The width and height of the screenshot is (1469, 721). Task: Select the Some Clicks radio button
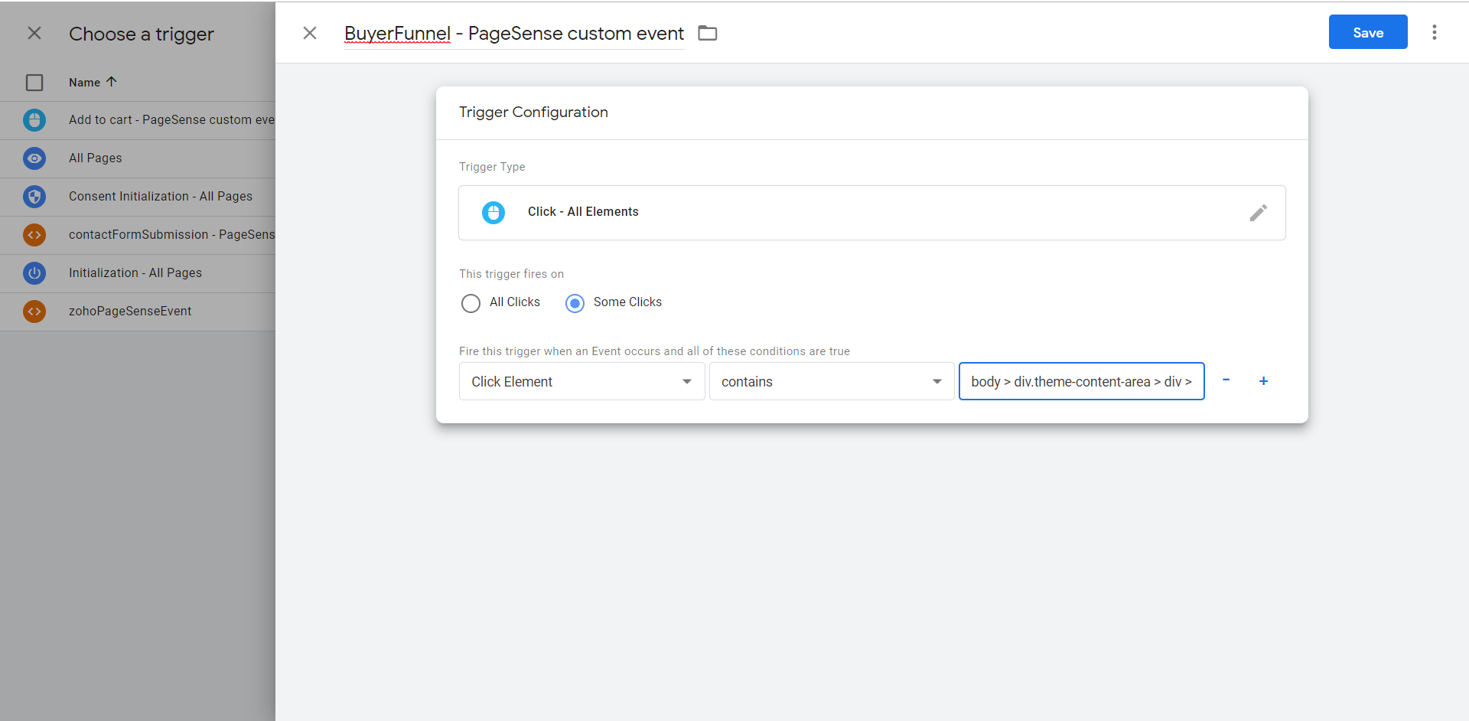pyautogui.click(x=575, y=303)
